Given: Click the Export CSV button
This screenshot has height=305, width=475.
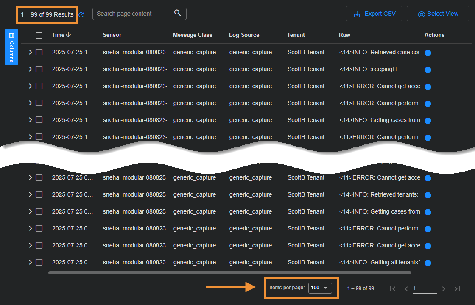Looking at the screenshot, I should tap(374, 14).
